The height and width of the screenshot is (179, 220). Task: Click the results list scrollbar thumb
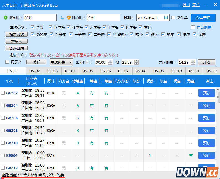218,97
